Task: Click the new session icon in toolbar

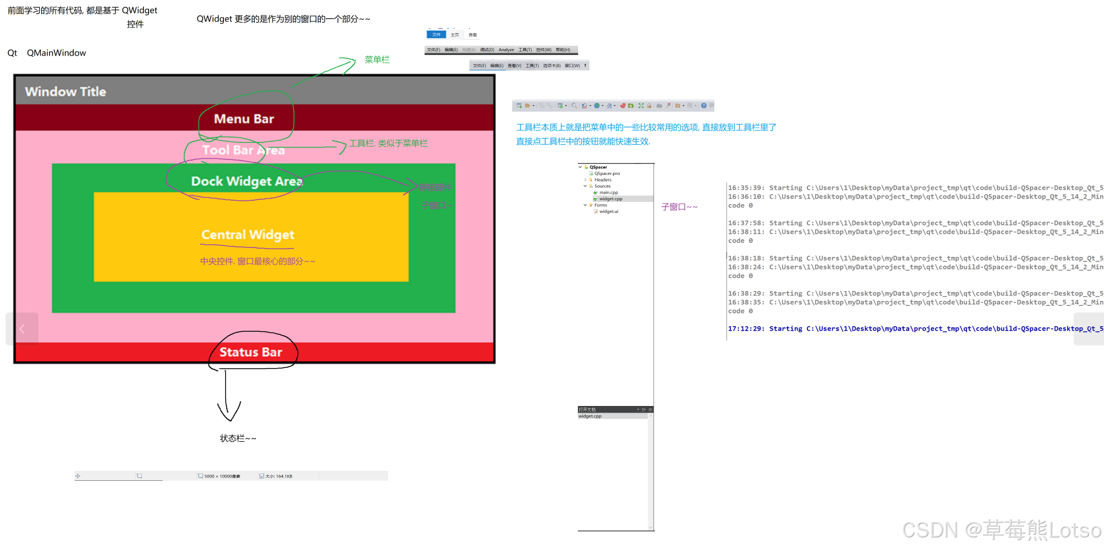Action: 519,106
